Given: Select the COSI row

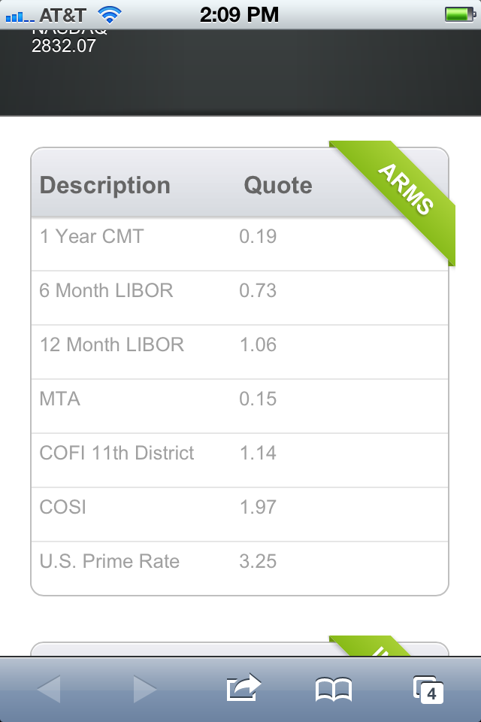Looking at the screenshot, I should click(239, 514).
